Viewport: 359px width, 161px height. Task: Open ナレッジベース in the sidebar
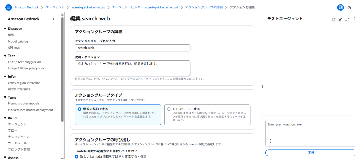click(x=19, y=137)
